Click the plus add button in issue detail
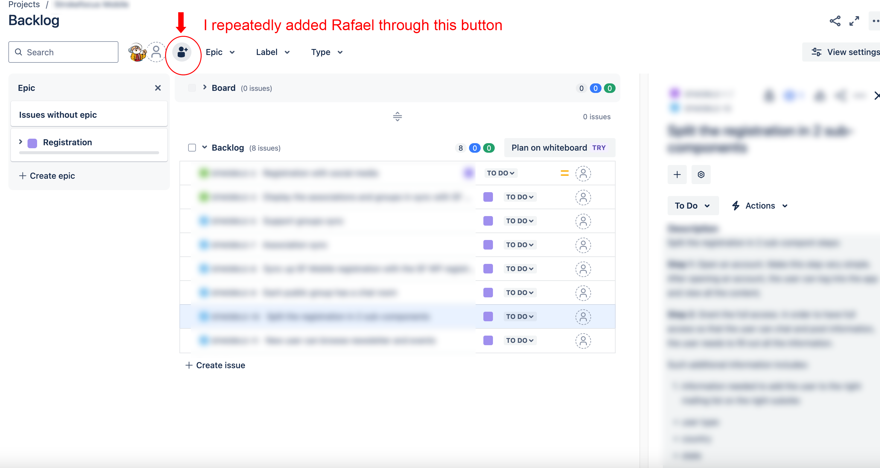 [677, 175]
